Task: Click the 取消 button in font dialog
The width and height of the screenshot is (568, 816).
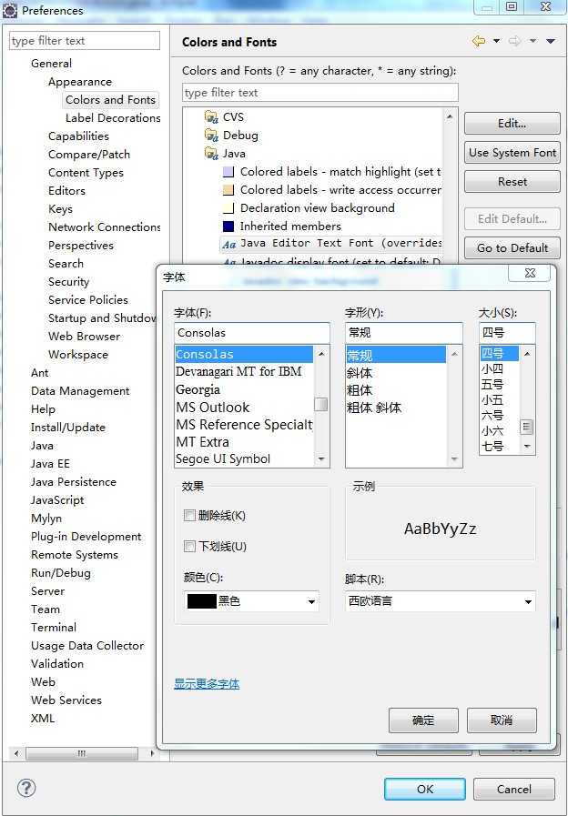Action: click(502, 720)
